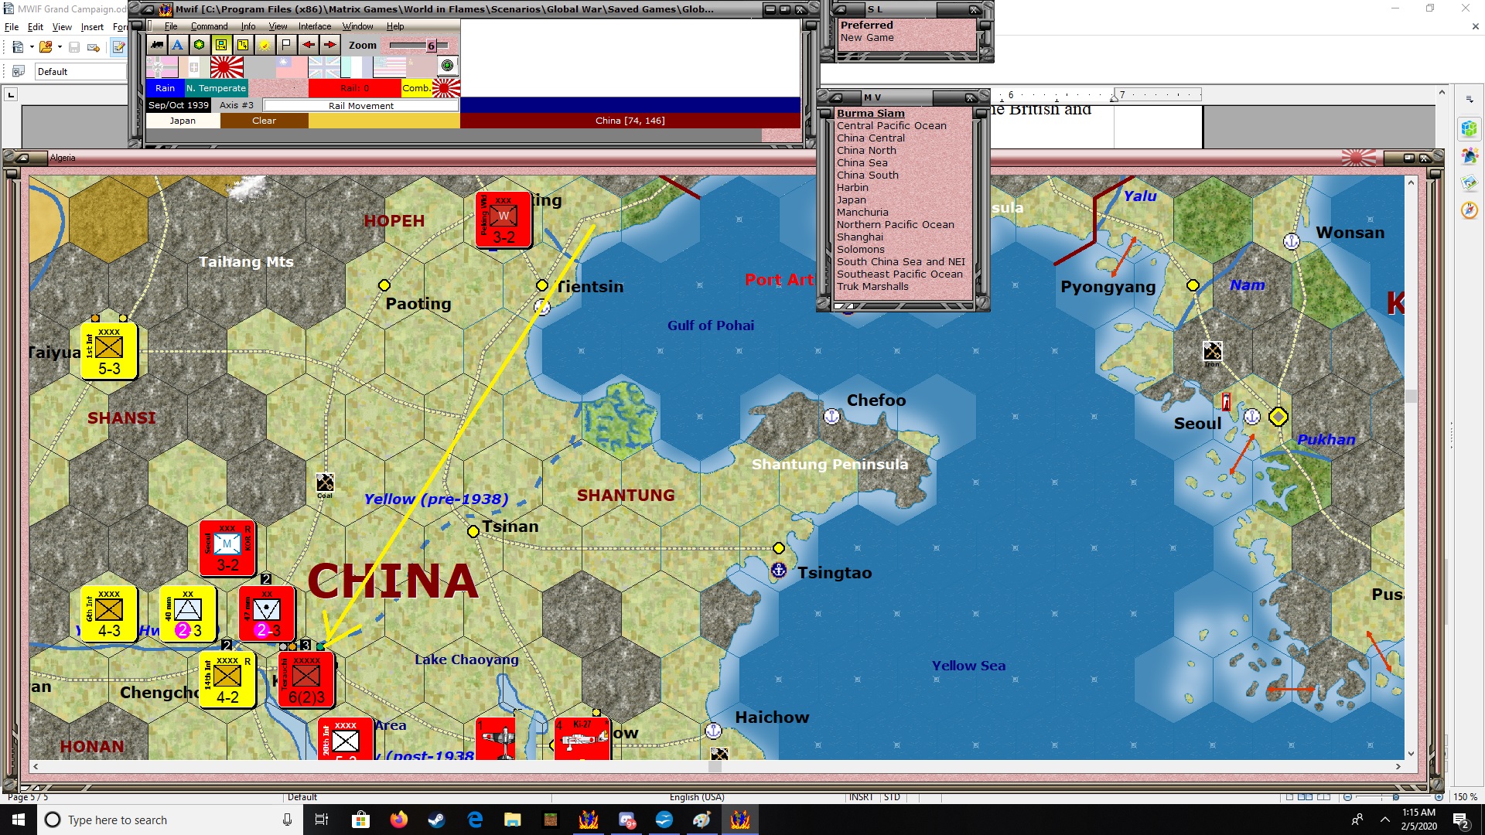Open the Default style combo box
Viewport: 1485px width, 835px height.
[77, 71]
